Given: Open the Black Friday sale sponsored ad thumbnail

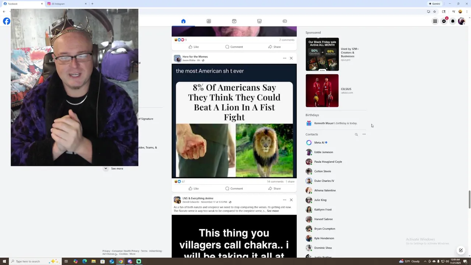Looking at the screenshot, I should tap(322, 54).
